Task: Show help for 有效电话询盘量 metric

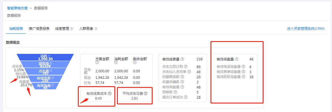Action: pyautogui.click(x=244, y=66)
